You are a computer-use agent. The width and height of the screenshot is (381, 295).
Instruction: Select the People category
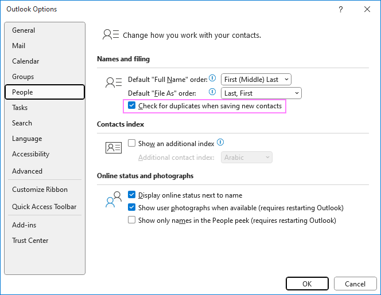(x=45, y=92)
